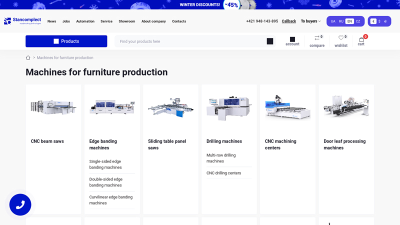Open CNC machining centers image

(x=288, y=107)
